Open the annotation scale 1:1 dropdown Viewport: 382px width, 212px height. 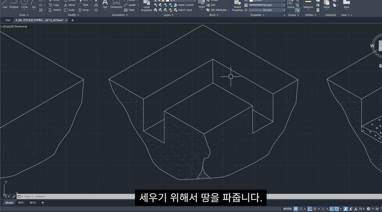pos(362,209)
